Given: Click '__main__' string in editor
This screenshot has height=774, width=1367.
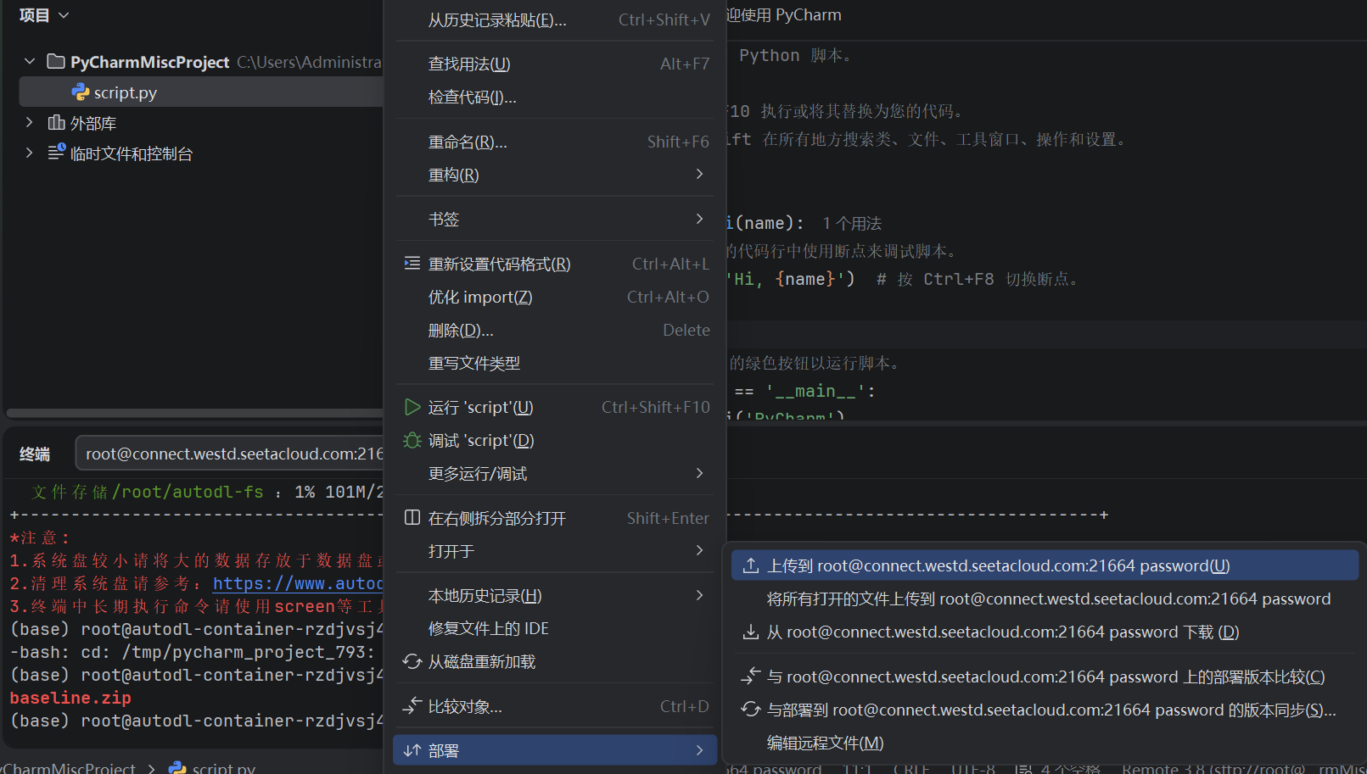Looking at the screenshot, I should click(815, 391).
